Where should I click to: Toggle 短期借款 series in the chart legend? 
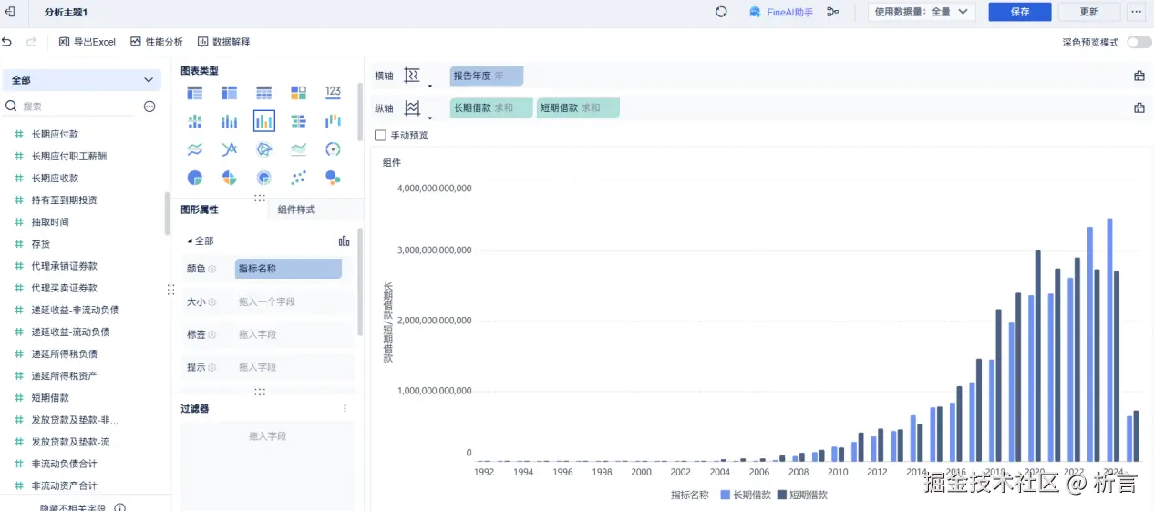point(802,496)
